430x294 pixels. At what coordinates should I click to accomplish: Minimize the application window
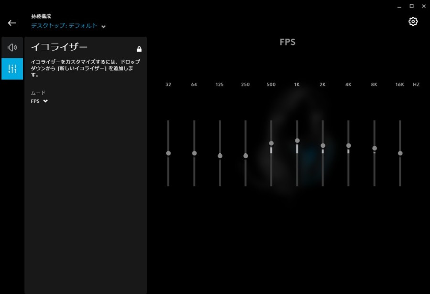tap(400, 6)
